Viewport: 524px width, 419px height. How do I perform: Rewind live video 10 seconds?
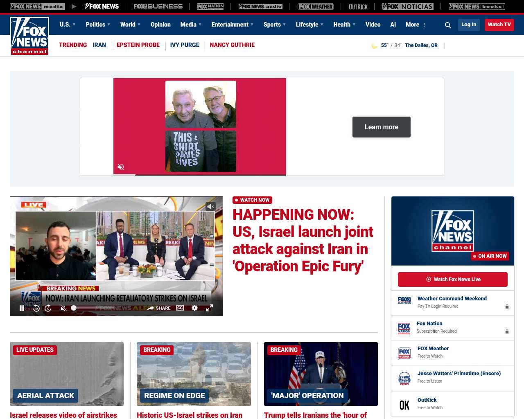36,308
